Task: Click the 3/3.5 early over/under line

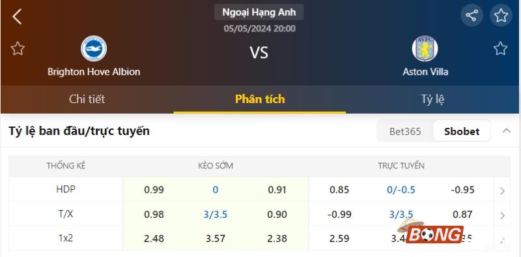Action: tap(216, 215)
